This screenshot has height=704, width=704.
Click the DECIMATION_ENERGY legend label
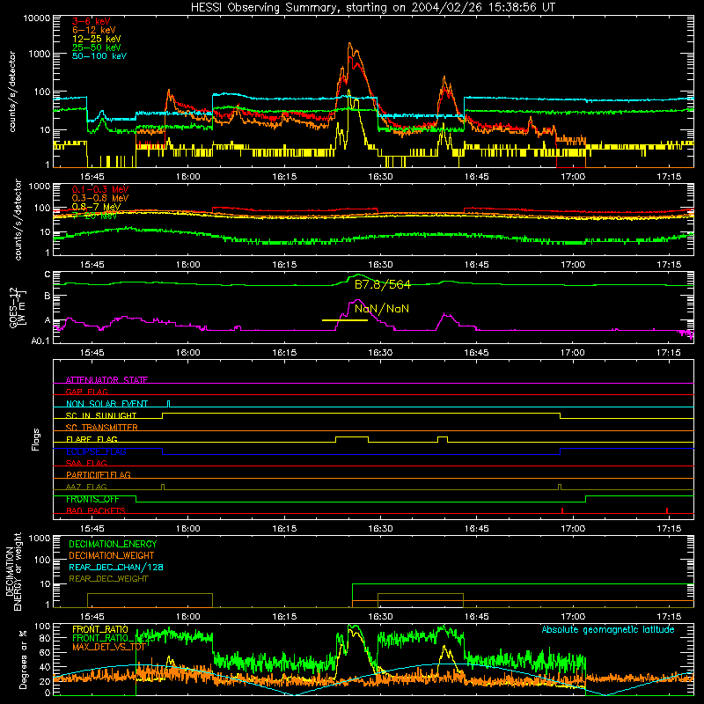pyautogui.click(x=113, y=544)
